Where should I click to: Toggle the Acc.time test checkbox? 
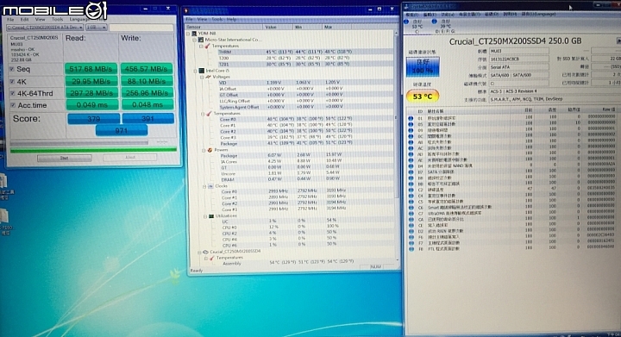click(x=12, y=105)
